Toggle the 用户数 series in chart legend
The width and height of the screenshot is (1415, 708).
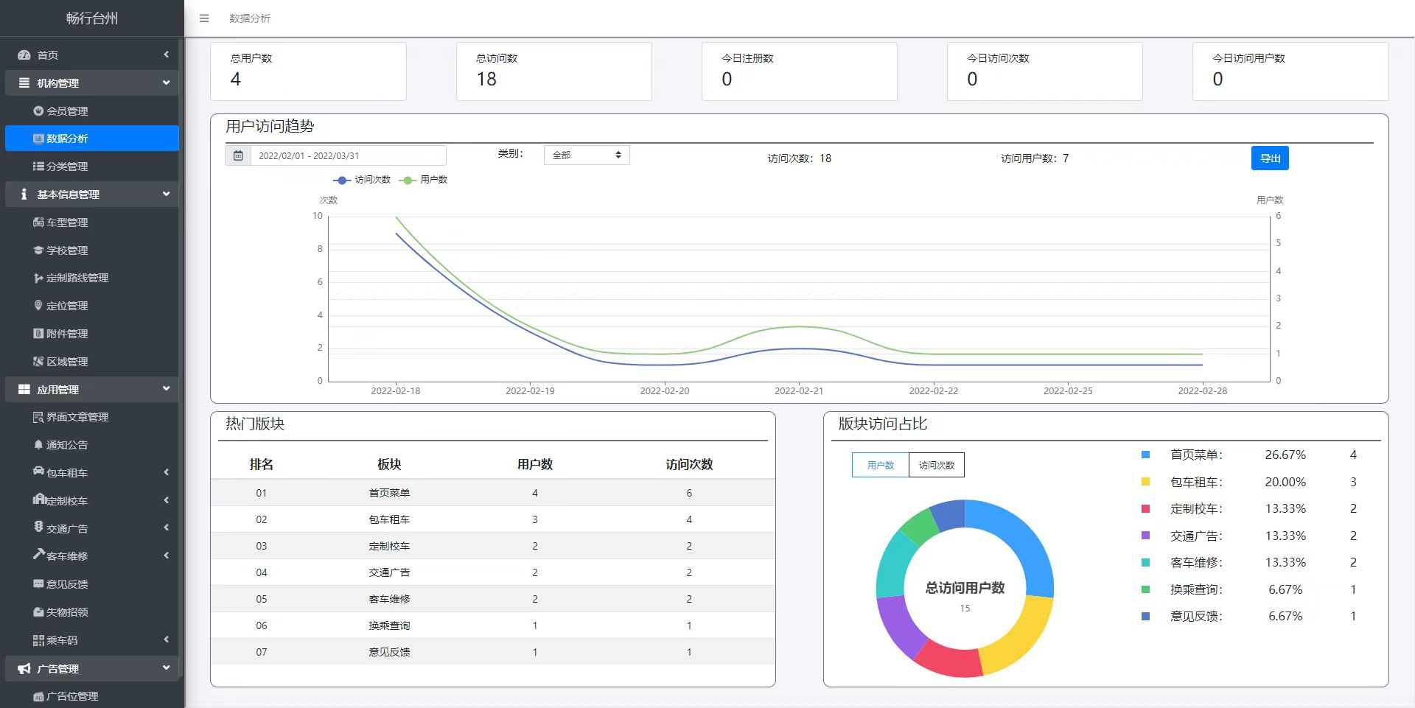[424, 180]
